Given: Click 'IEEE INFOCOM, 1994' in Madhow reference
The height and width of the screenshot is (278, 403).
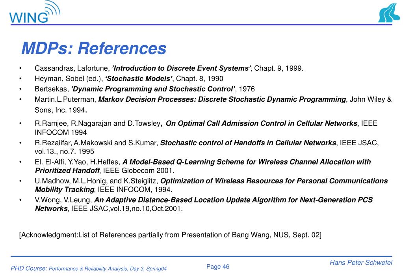Looking at the screenshot, I should [134, 190].
